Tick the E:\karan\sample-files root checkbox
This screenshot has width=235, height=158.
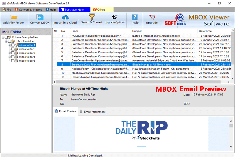point(6,37)
